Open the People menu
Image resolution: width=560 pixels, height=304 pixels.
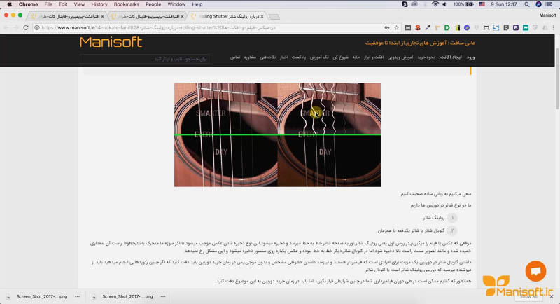[153, 4]
